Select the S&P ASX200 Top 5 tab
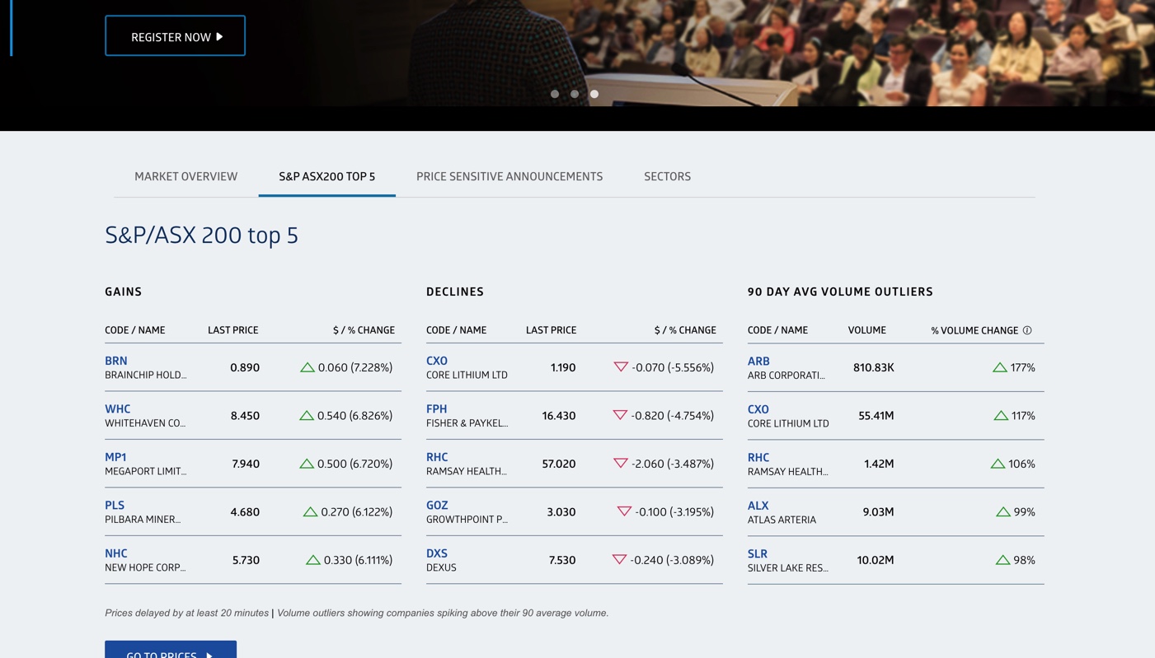This screenshot has height=658, width=1155. [x=326, y=176]
